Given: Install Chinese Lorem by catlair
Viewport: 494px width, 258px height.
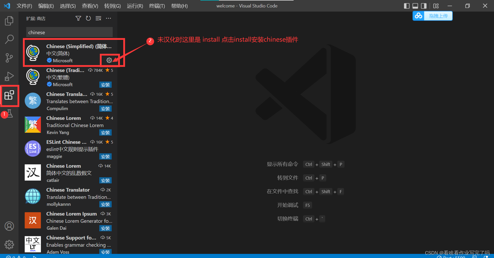Looking at the screenshot, I should click(x=105, y=181).
